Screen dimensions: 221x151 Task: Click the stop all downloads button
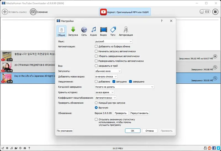(215, 12)
